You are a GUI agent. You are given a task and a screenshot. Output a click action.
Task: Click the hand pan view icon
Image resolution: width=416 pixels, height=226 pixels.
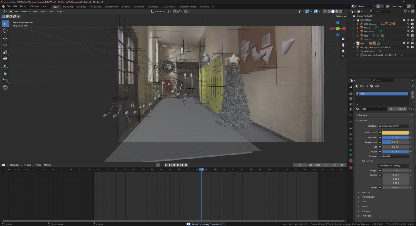pos(343,45)
